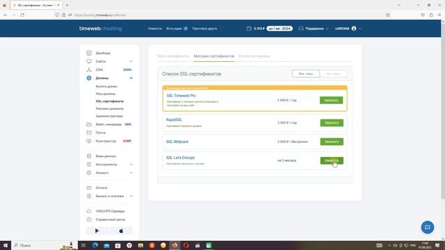Screen dimensions: 445x250
Task: Click the Оплата card icon
Action: pos(89,187)
